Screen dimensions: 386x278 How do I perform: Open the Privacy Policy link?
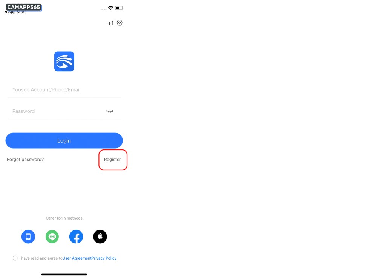click(x=104, y=258)
